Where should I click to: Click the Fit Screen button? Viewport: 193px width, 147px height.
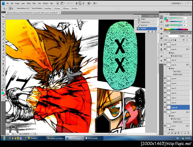tap(57, 8)
